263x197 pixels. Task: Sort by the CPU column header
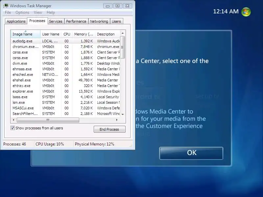pos(67,34)
